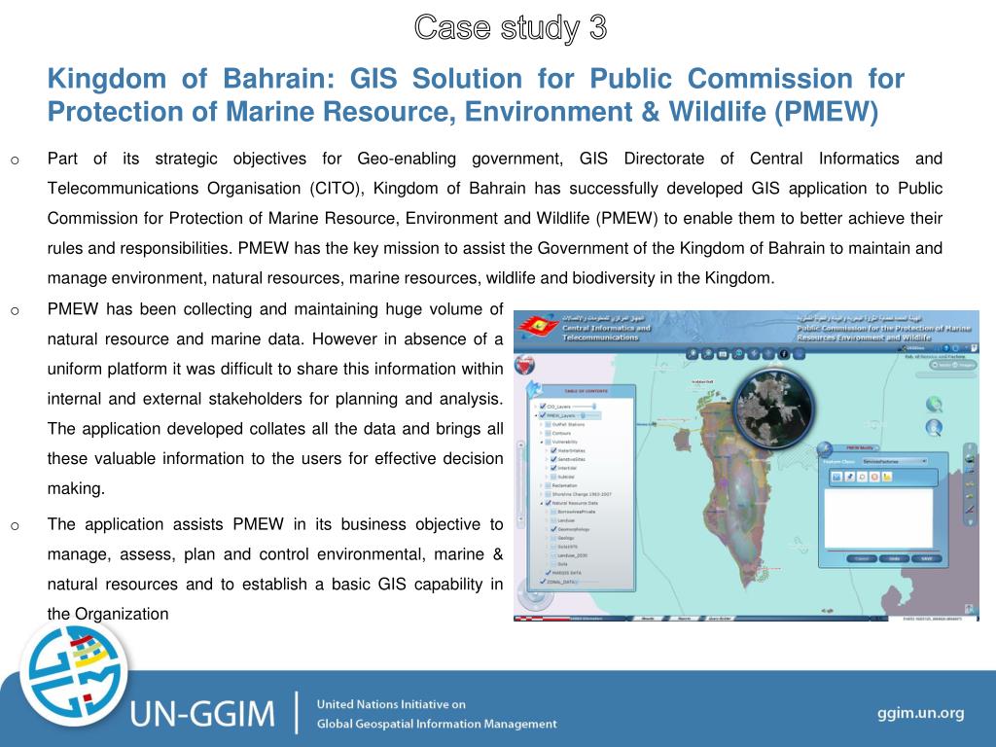Select the pushpin tool in PMEW Modify
The width and height of the screenshot is (996, 747).
pyautogui.click(x=849, y=477)
